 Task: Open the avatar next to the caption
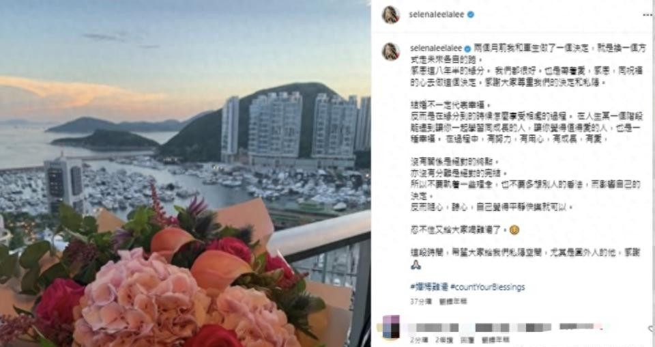tap(390, 51)
